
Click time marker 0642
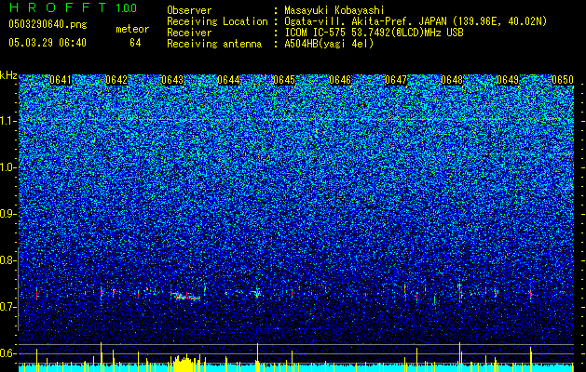116,80
